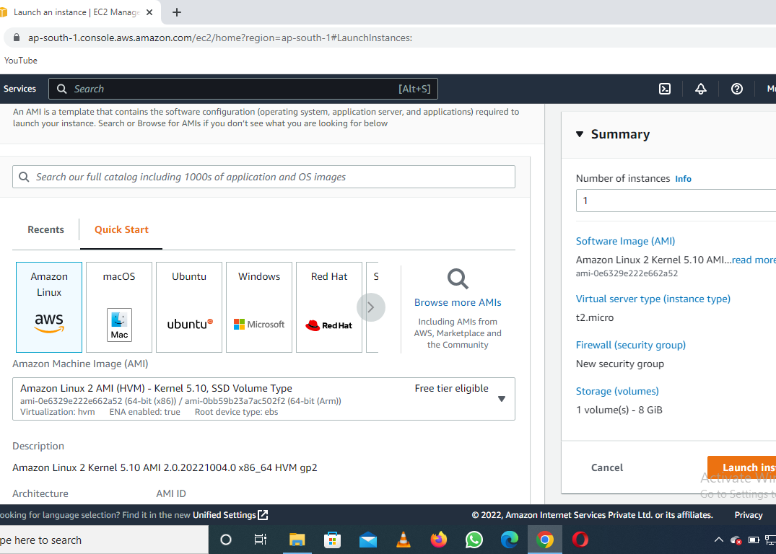
Task: Open Firefox from taskbar
Action: (438, 540)
